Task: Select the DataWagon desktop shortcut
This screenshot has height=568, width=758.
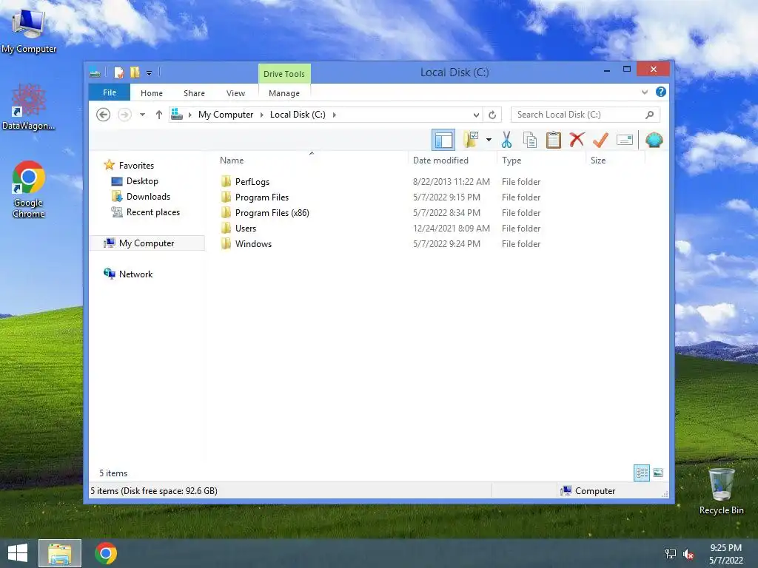Action: pos(29,107)
